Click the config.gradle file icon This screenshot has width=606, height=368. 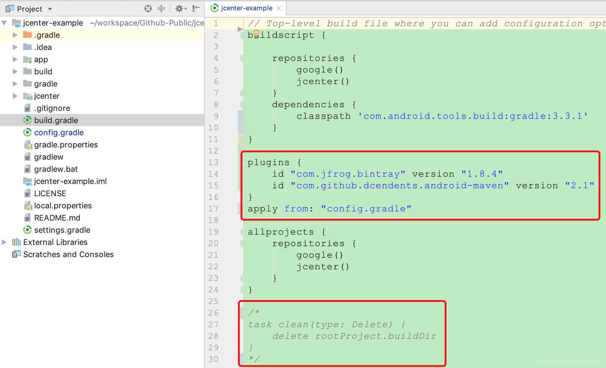click(x=27, y=133)
